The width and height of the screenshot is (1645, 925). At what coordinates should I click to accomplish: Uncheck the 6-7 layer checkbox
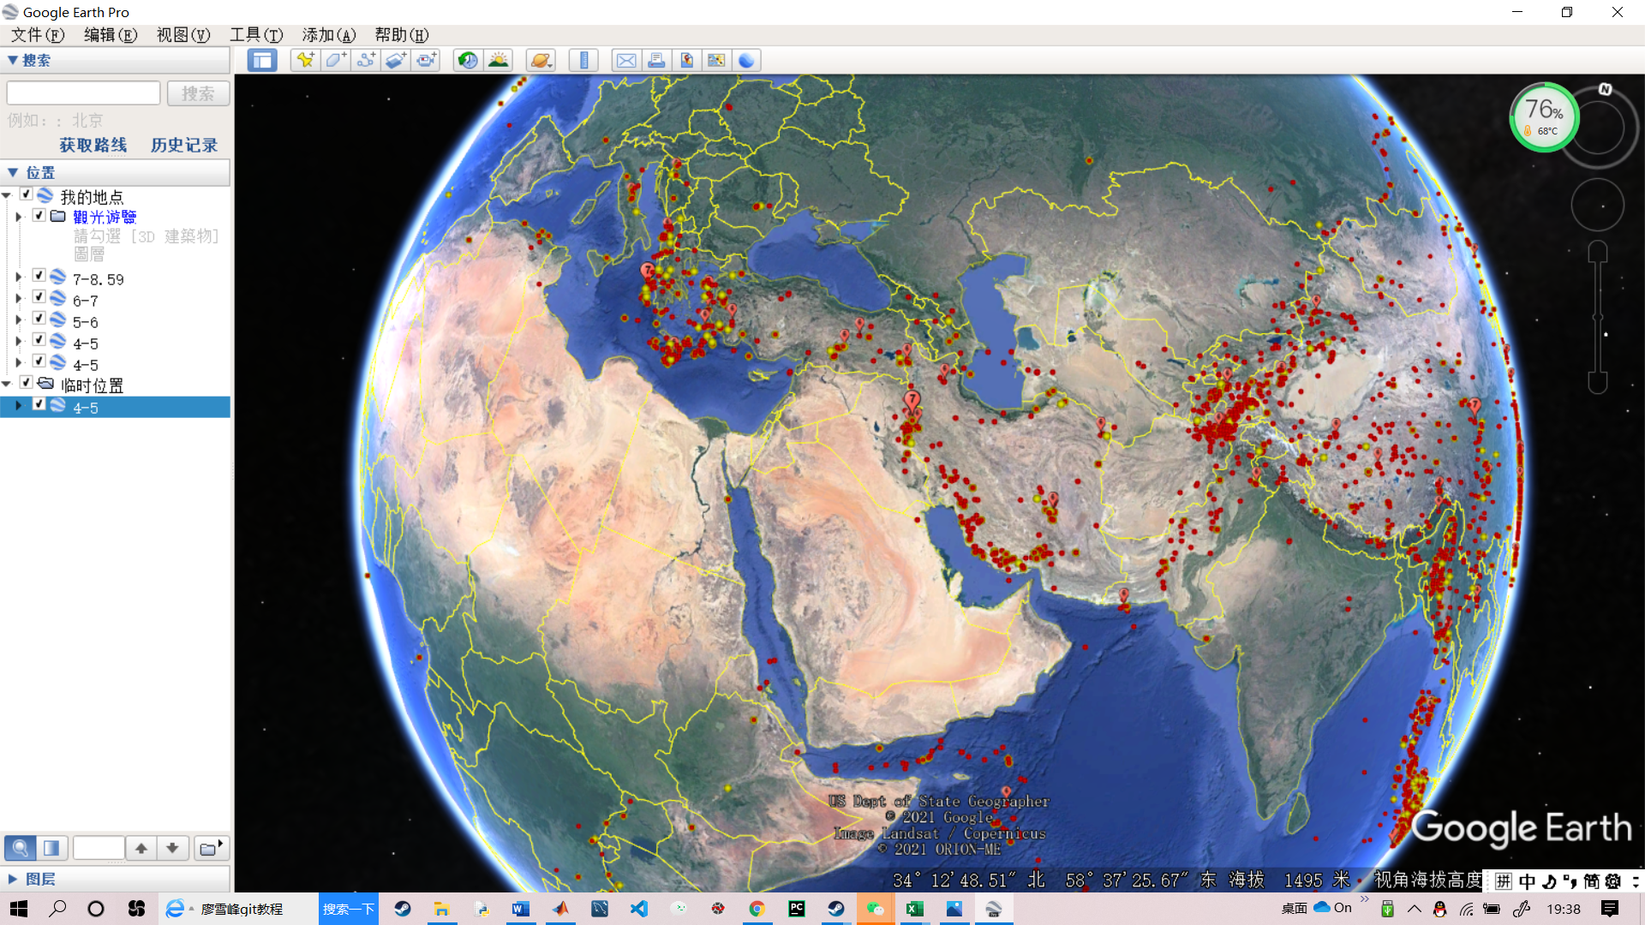pyautogui.click(x=39, y=296)
